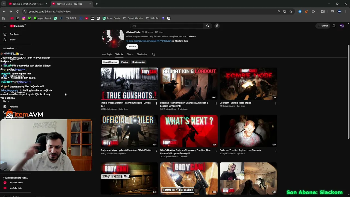The width and height of the screenshot is (350, 197).
Task: Open media controls in Chrome toolbar
Action: 332,11
